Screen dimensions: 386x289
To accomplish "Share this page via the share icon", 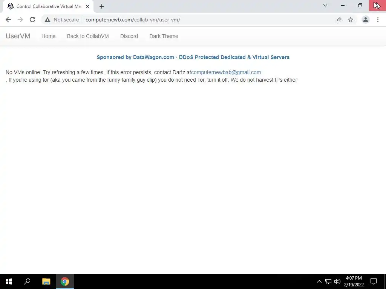I will (339, 20).
